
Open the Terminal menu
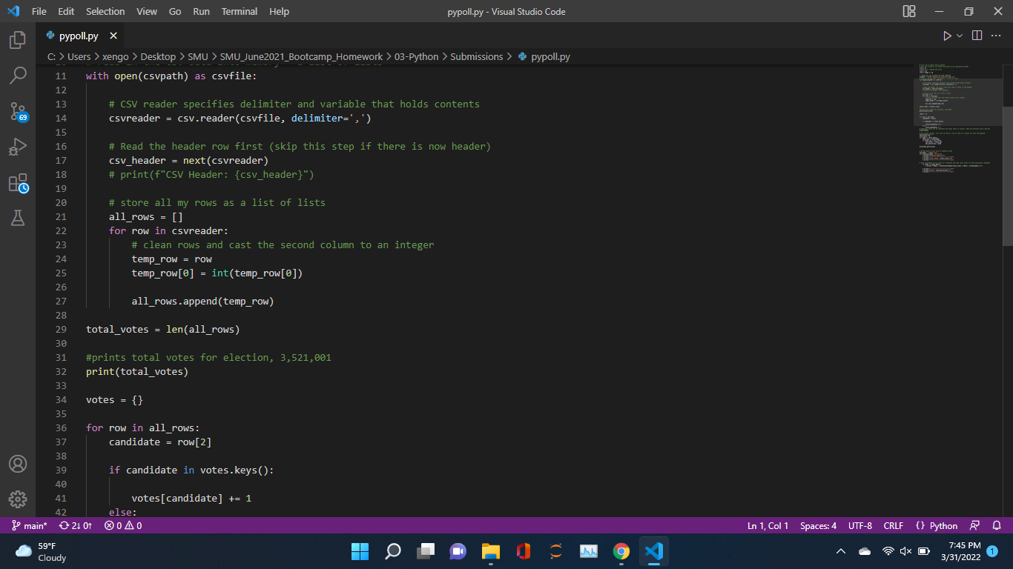click(x=240, y=11)
